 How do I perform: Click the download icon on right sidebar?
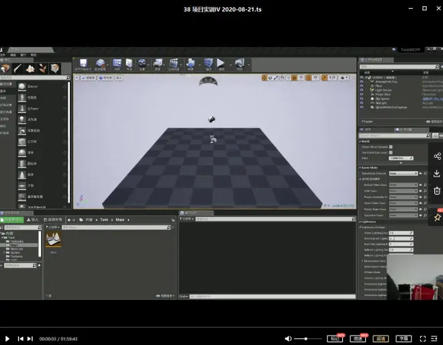(438, 173)
